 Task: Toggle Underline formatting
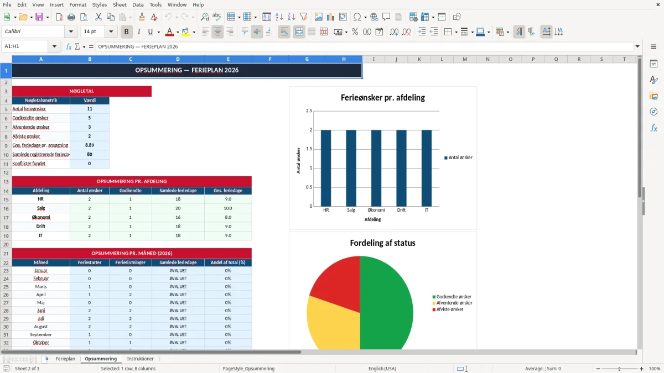151,32
